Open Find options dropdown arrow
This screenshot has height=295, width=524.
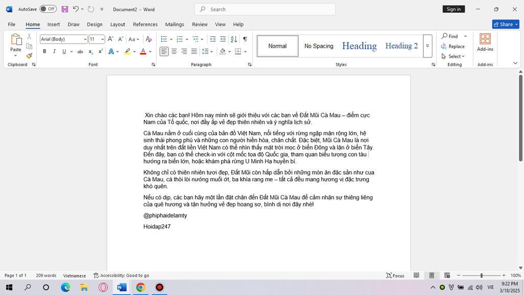click(x=466, y=36)
